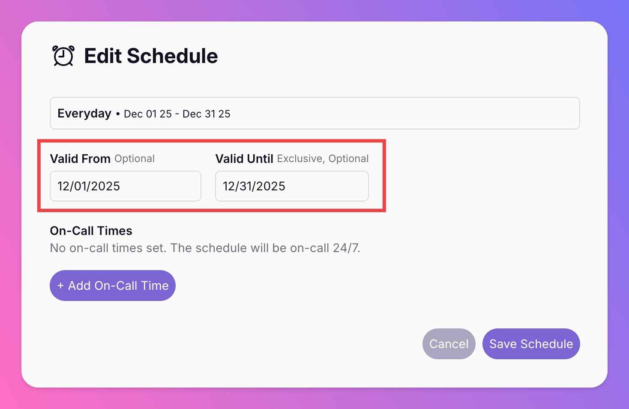Click the Dec 01 25 - Dec 31 25 range text
The width and height of the screenshot is (629, 409).
click(177, 114)
